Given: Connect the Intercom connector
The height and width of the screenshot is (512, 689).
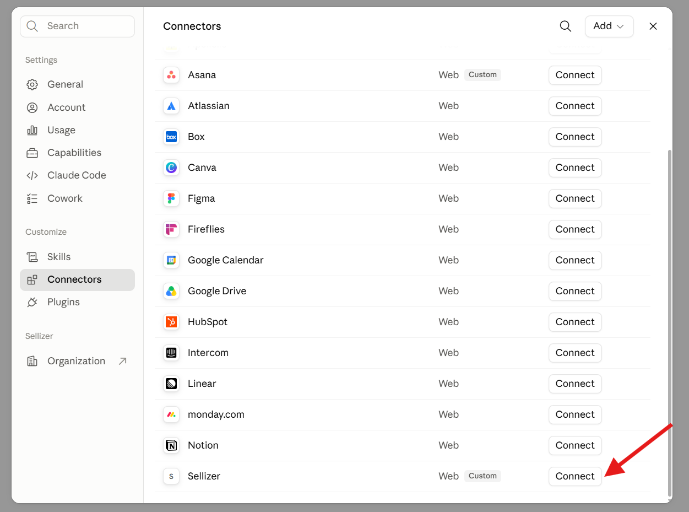Looking at the screenshot, I should tap(575, 353).
